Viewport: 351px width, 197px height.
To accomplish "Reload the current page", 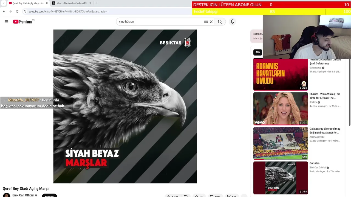I will [17, 11].
